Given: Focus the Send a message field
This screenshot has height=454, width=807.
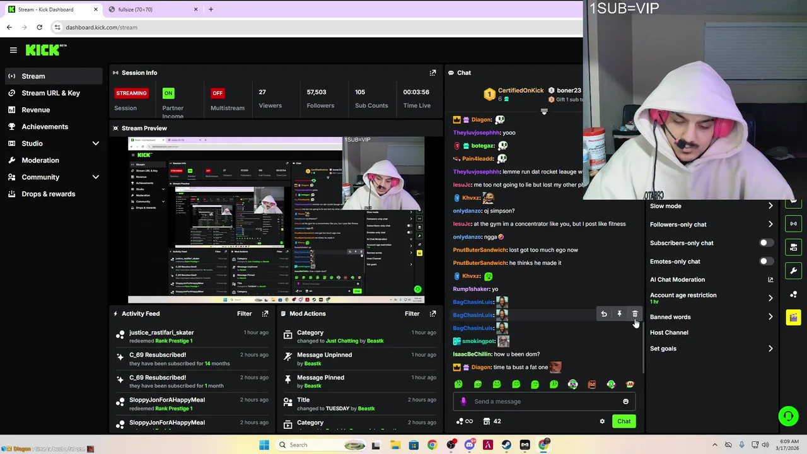Looking at the screenshot, I should coord(544,401).
